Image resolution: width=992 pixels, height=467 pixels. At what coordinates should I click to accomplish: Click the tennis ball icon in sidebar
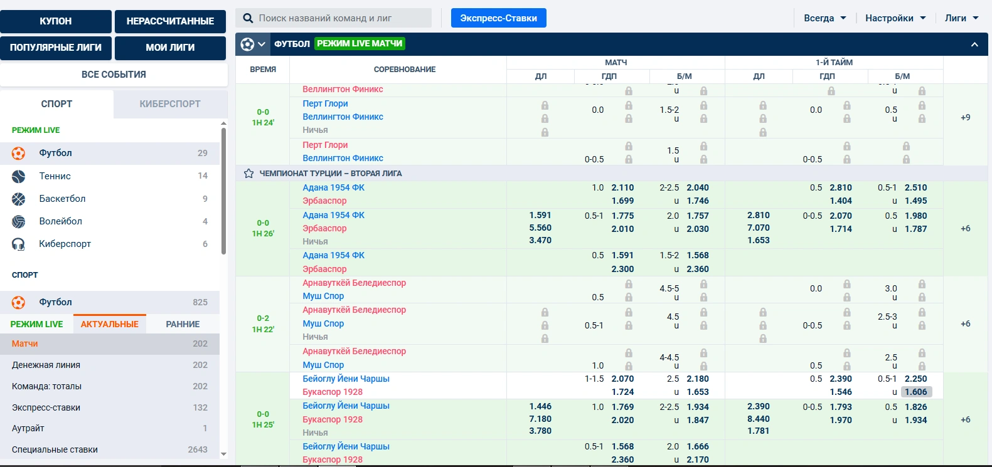pyautogui.click(x=19, y=176)
